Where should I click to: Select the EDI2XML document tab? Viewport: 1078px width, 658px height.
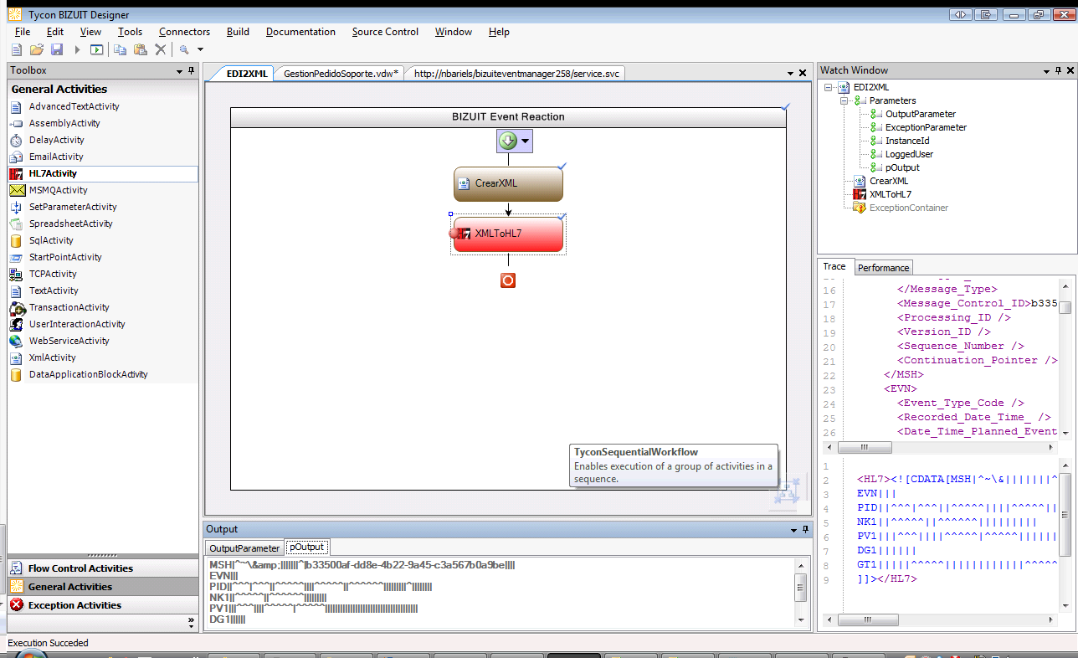[x=247, y=74]
